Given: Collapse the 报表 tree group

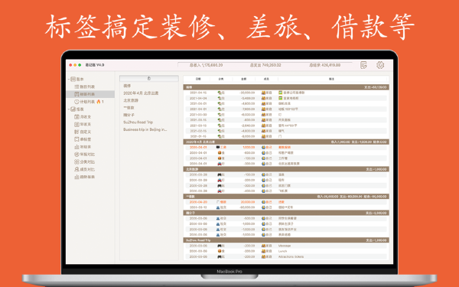Looking at the screenshot, I should (x=69, y=109).
